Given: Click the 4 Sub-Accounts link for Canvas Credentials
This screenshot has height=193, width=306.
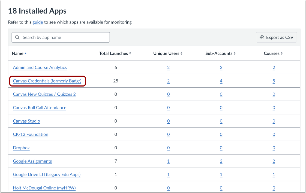Looking at the screenshot, I should click(221, 81).
